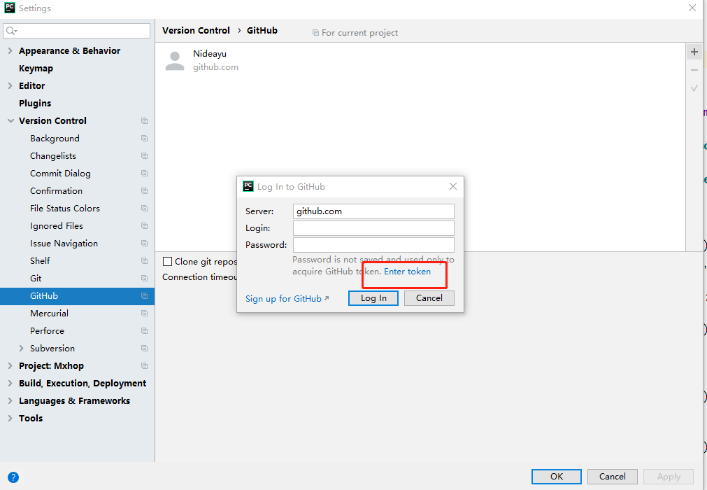
Task: Select Nideayu account row
Action: (420, 60)
